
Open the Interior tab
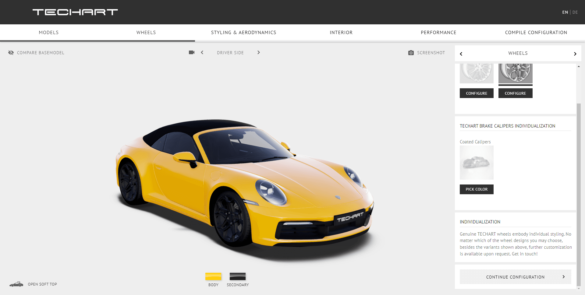tap(341, 32)
